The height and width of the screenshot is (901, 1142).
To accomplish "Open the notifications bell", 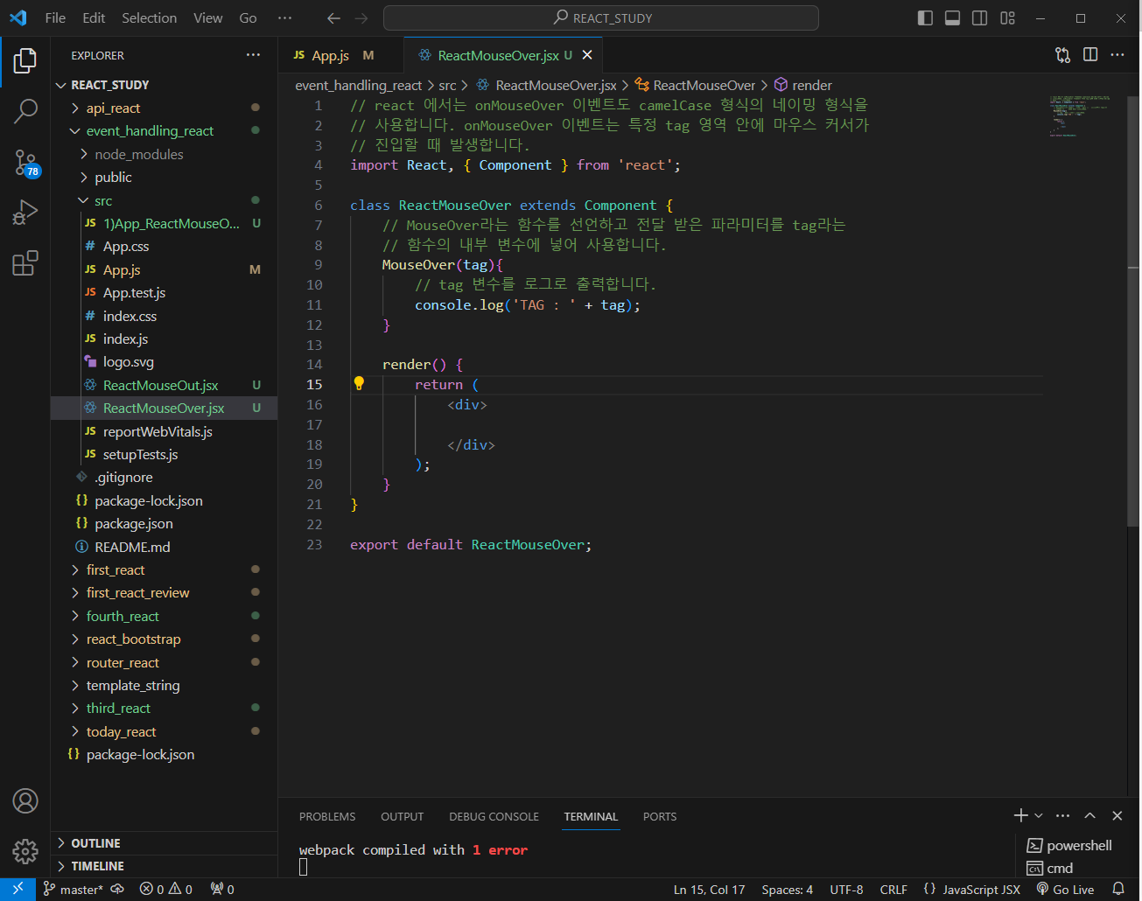I will (x=1118, y=889).
